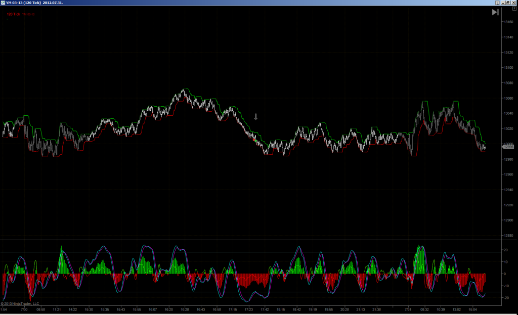The height and width of the screenshot is (315, 518).
Task: Click the "7/31" date label on the time axis
Action: [x=408, y=310]
